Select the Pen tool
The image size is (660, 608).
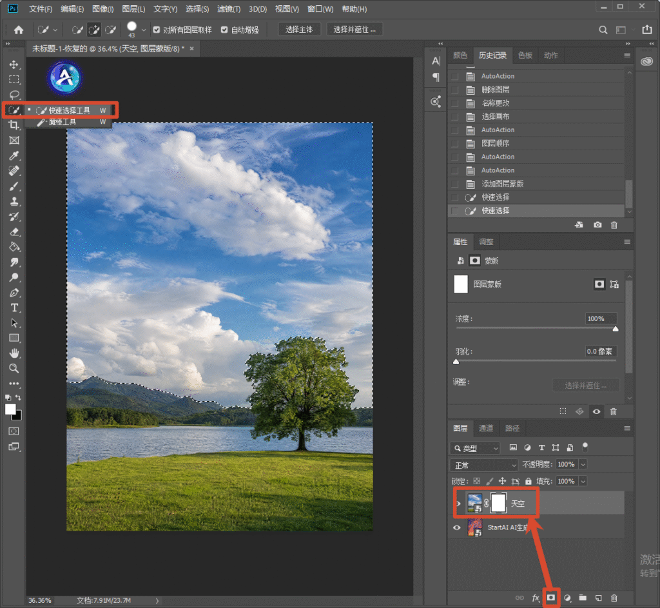coord(14,293)
